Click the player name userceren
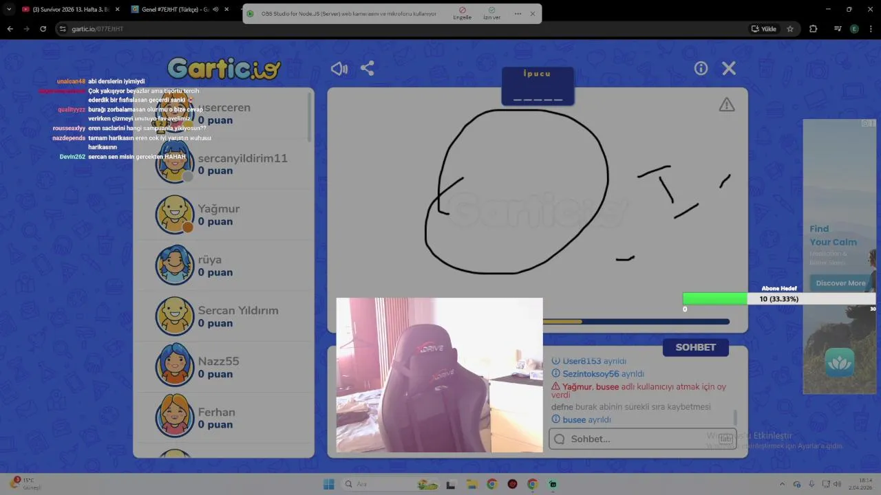The image size is (881, 495). point(224,107)
